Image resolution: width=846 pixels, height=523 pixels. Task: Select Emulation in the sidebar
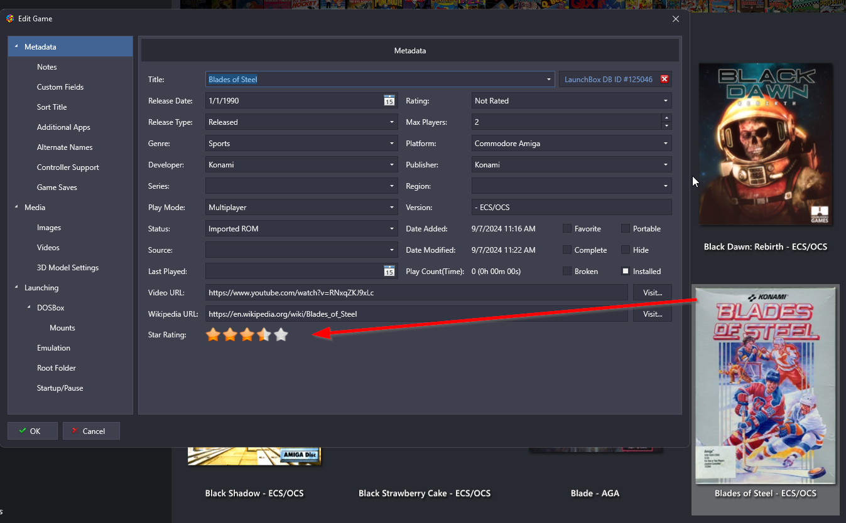(54, 348)
